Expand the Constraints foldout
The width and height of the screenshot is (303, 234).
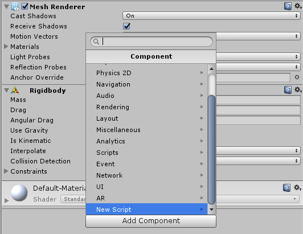pos(6,171)
